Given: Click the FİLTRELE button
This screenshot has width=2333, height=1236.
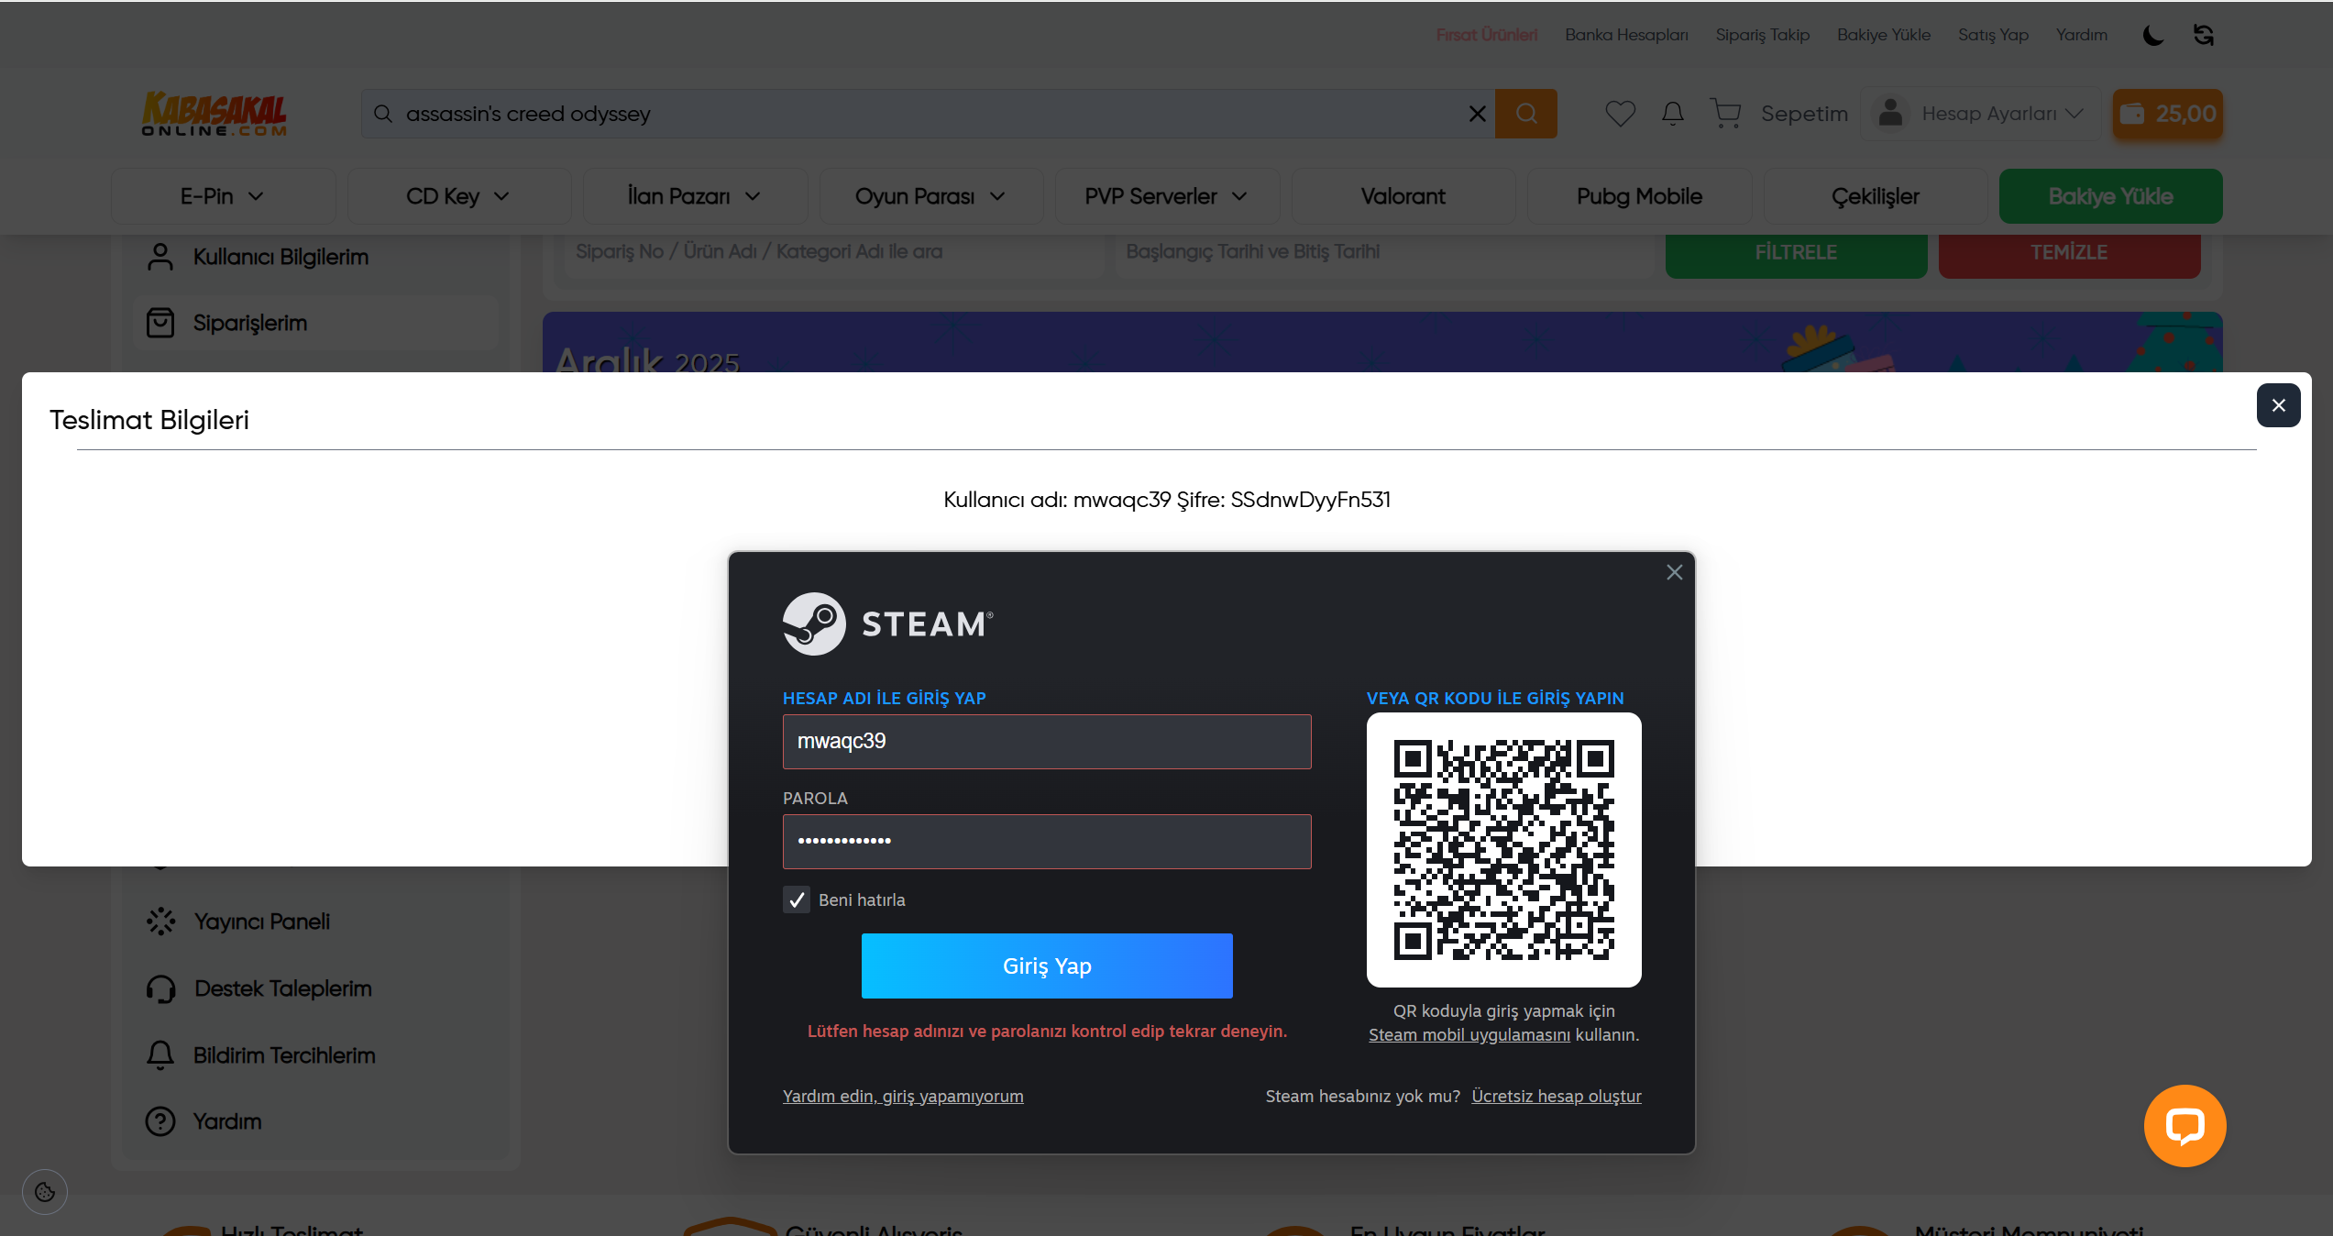Looking at the screenshot, I should pos(1796,253).
